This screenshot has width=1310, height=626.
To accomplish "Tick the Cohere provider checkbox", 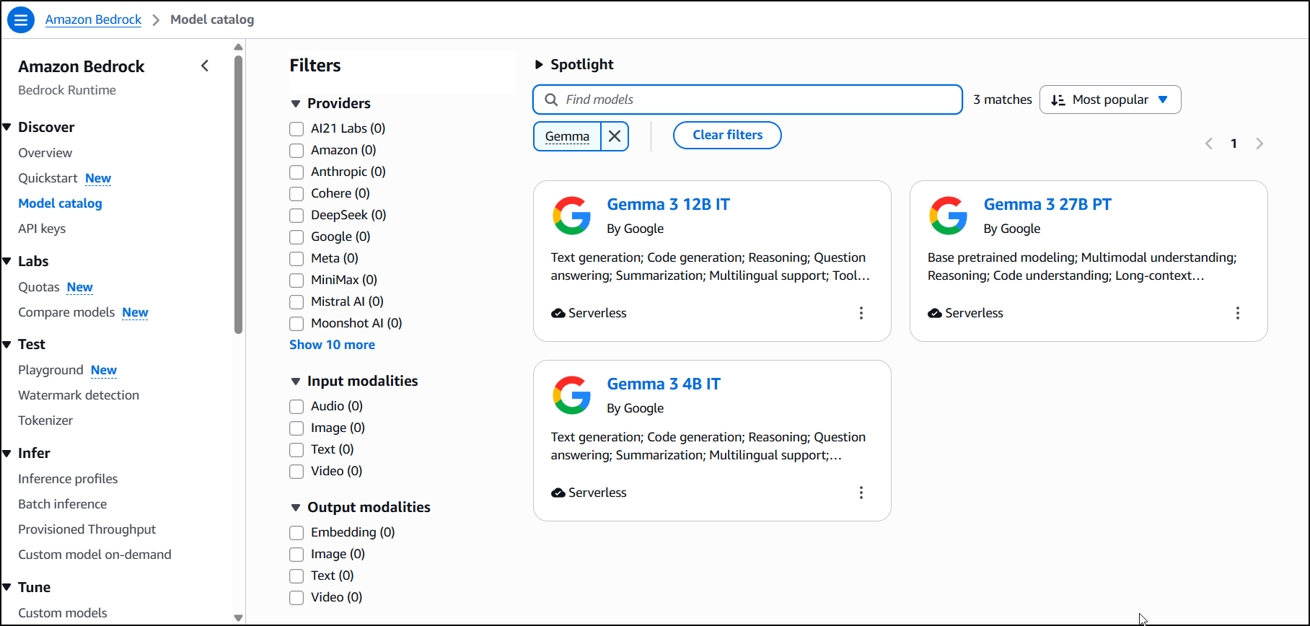I will 296,194.
